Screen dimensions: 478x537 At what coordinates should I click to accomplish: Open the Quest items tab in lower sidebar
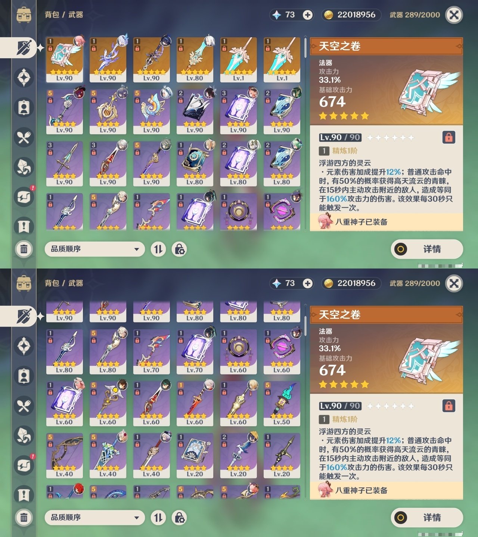point(24,495)
